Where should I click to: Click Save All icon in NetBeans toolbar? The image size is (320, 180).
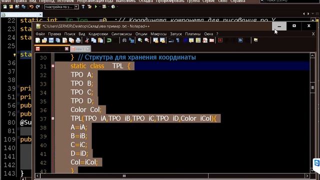pyautogui.click(x=23, y=6)
